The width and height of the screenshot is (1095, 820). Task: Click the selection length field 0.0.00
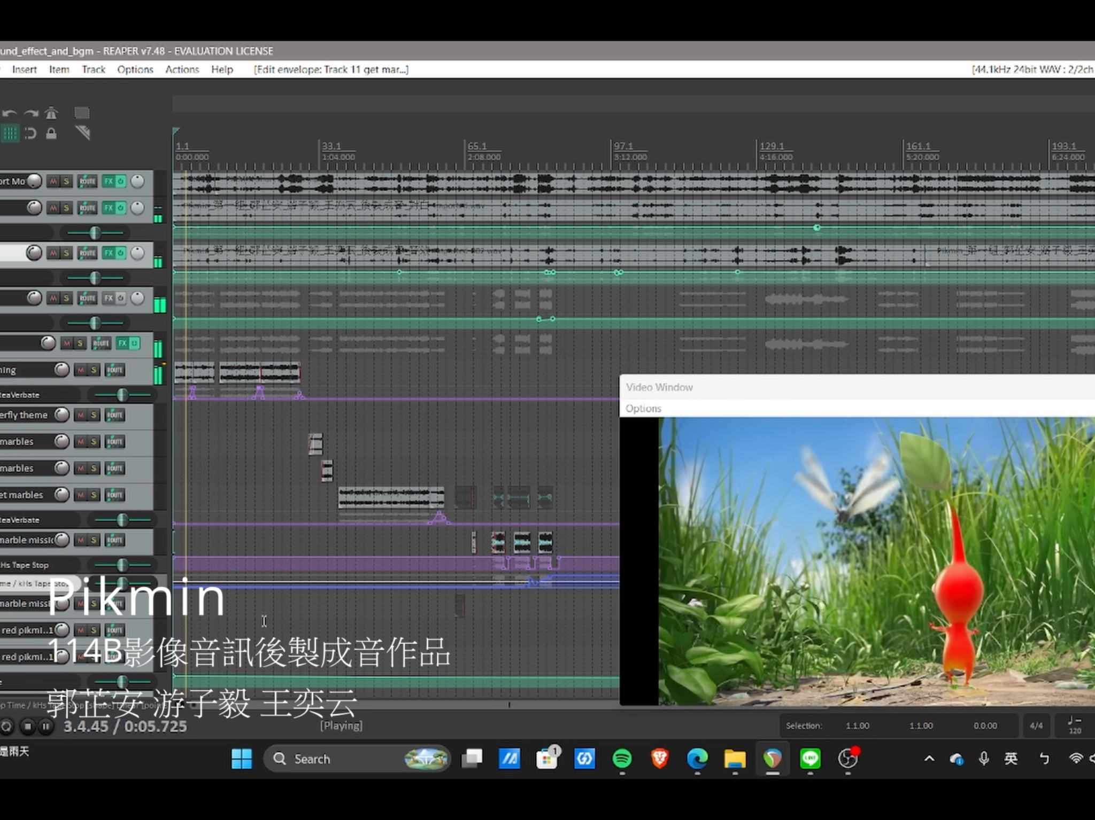[x=985, y=726]
